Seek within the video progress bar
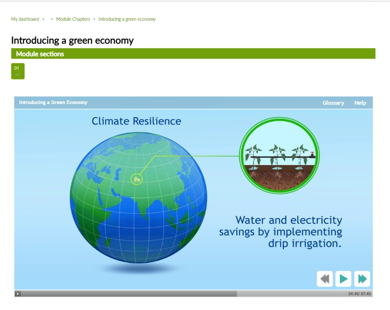The image size is (390, 310). (184, 294)
